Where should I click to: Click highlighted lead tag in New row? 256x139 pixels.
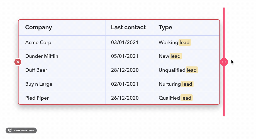(x=175, y=56)
